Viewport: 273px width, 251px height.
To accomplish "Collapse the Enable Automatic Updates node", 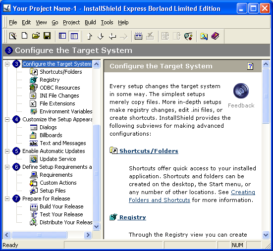I will pyautogui.click(x=7, y=151).
